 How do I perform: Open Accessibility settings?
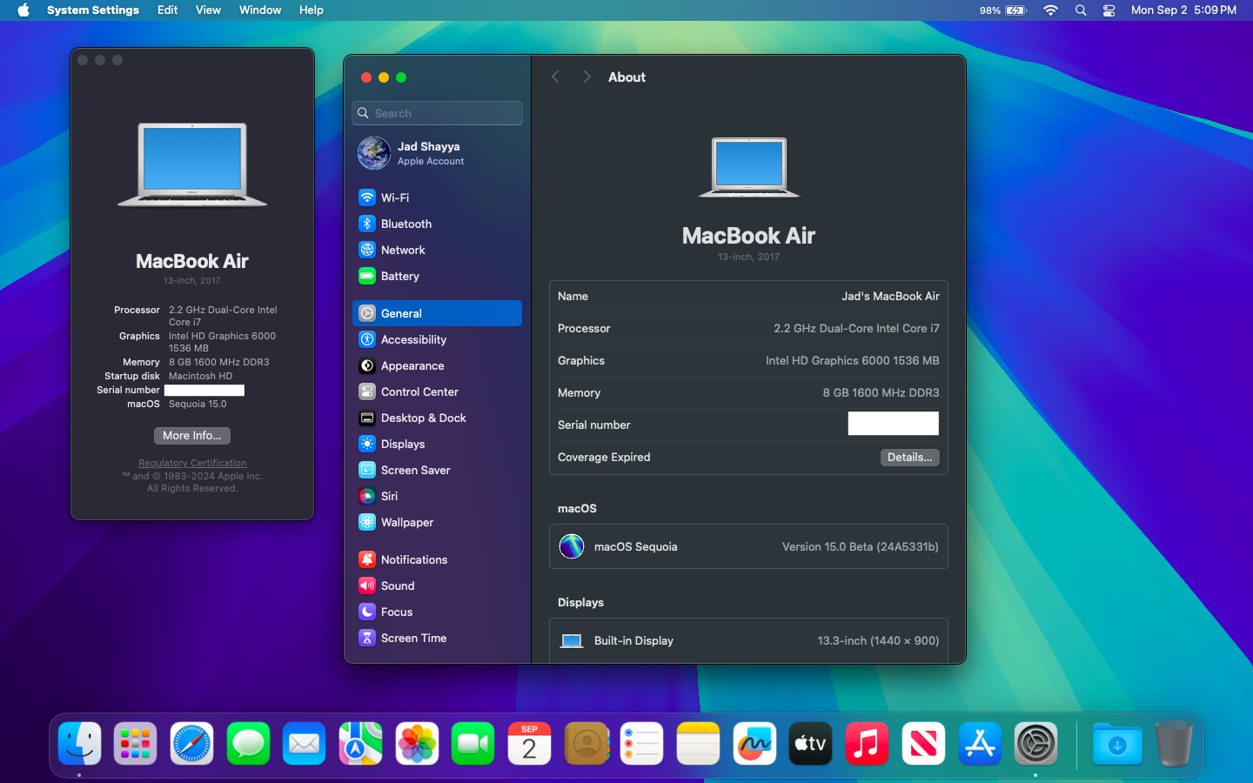(437, 339)
